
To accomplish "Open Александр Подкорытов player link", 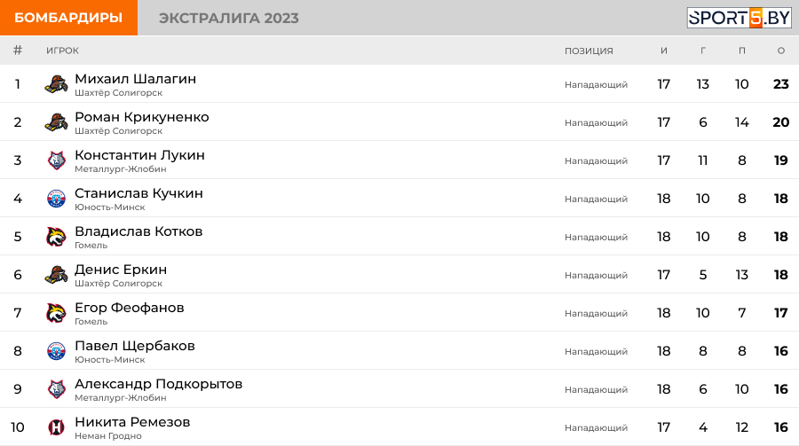I will click(158, 384).
